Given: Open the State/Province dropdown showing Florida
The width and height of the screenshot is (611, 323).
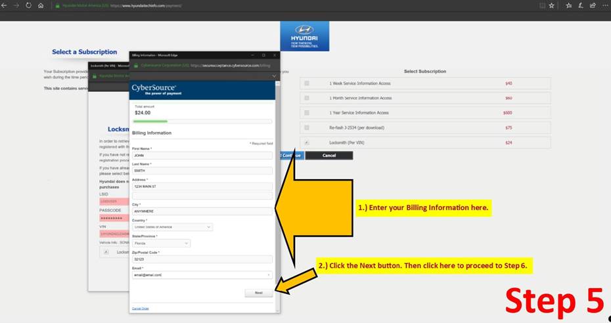Looking at the screenshot, I should (161, 243).
